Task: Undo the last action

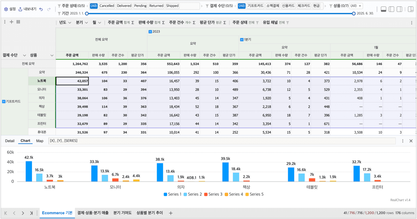Action: pyautogui.click(x=41, y=9)
